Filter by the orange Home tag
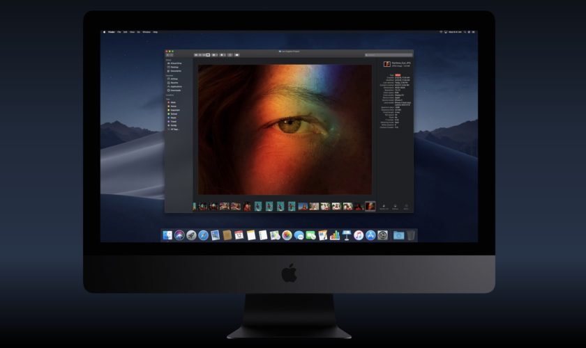The height and width of the screenshot is (348, 586). [172, 106]
